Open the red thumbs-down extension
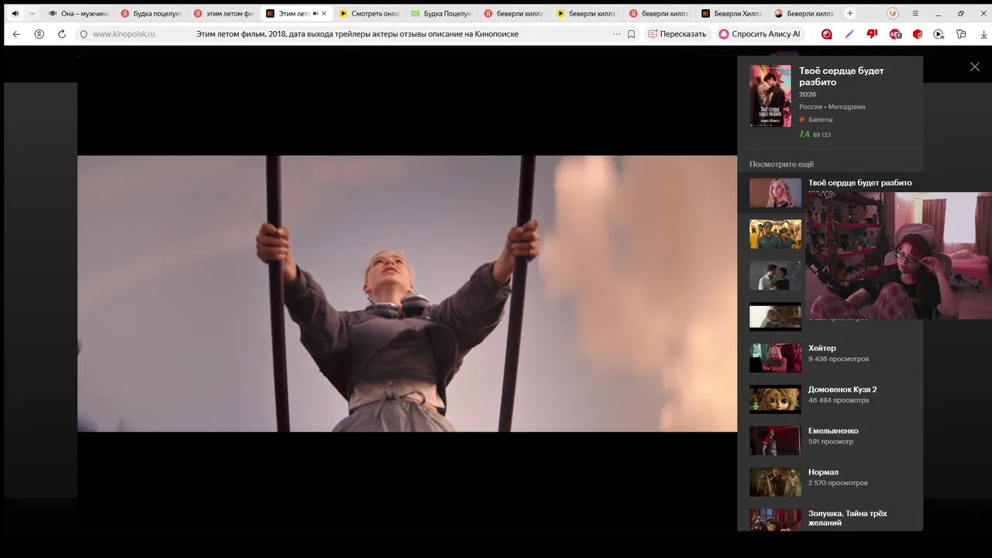 872,34
